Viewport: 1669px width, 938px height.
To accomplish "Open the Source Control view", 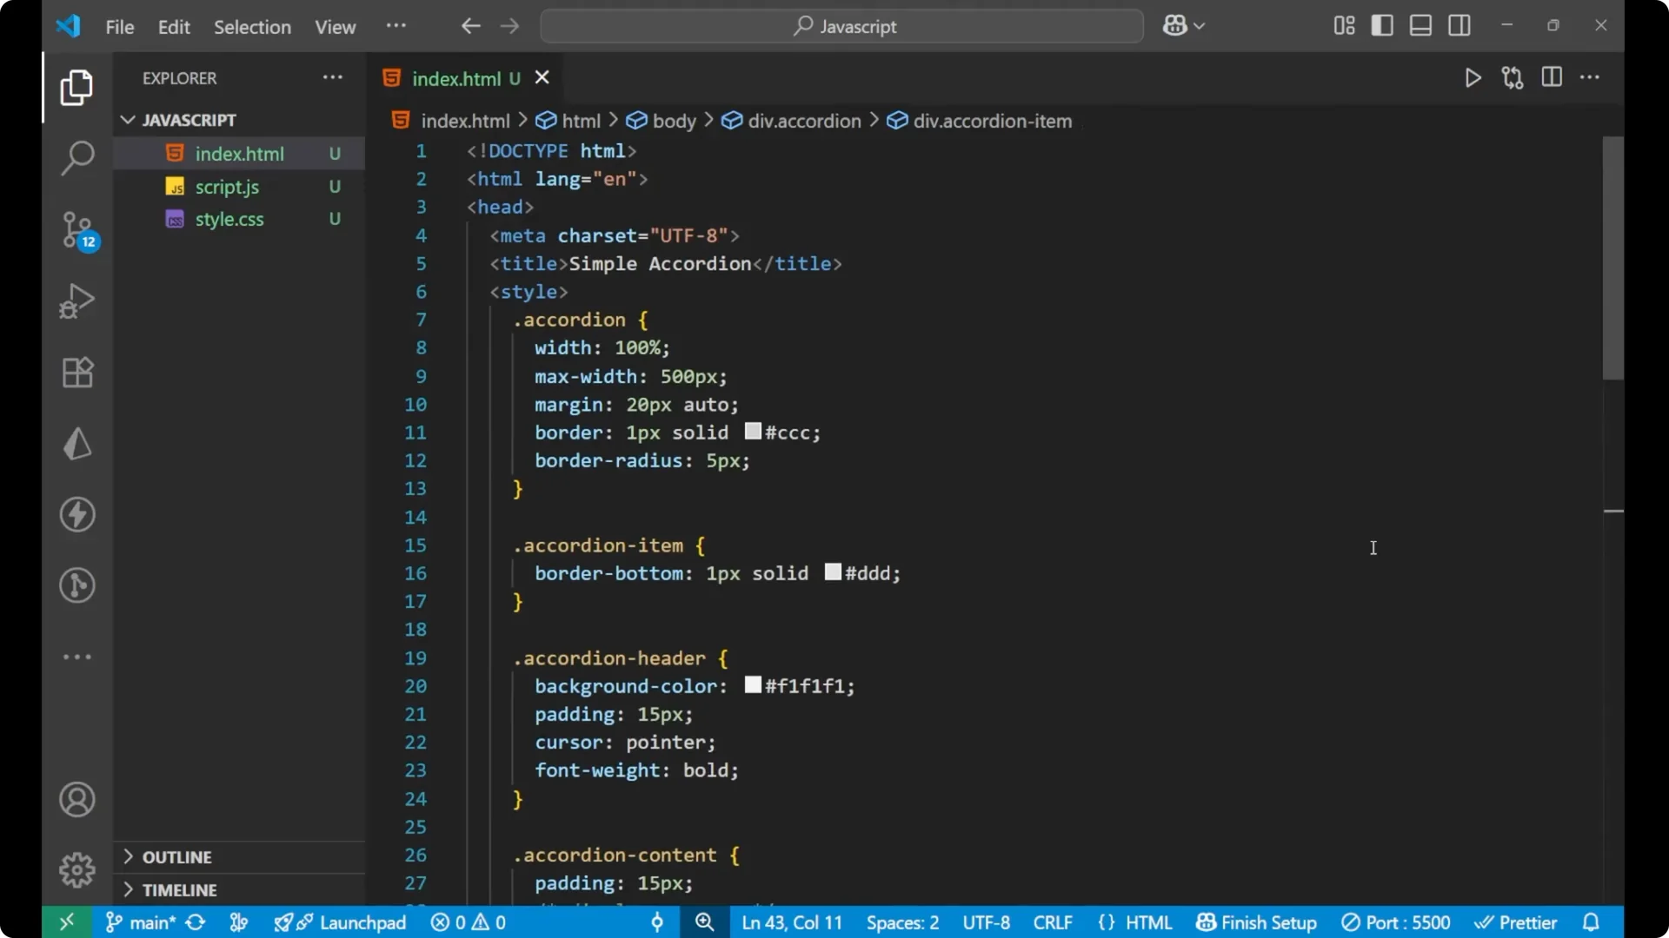I will [77, 229].
